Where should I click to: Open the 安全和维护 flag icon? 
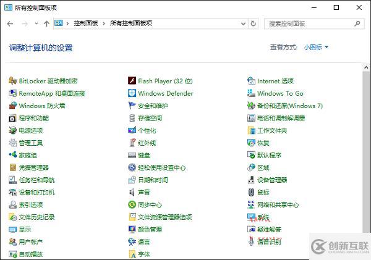(x=132, y=106)
